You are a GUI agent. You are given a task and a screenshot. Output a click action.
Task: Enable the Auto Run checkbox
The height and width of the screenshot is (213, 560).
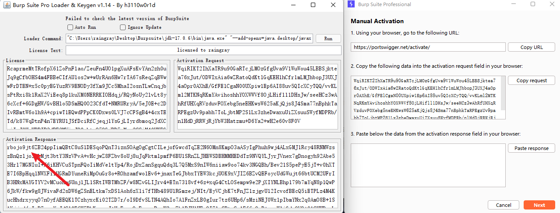coord(71,27)
